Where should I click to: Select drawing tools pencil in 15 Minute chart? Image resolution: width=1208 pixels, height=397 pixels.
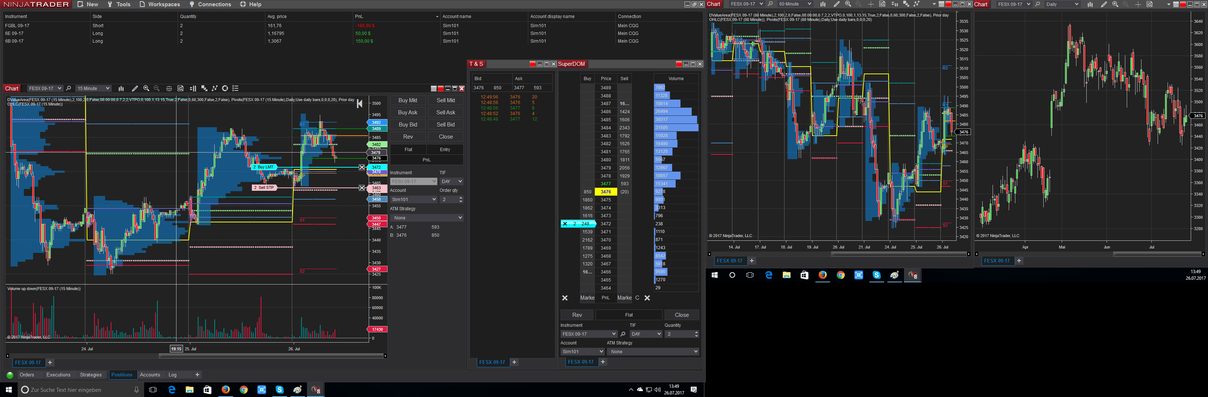135,89
